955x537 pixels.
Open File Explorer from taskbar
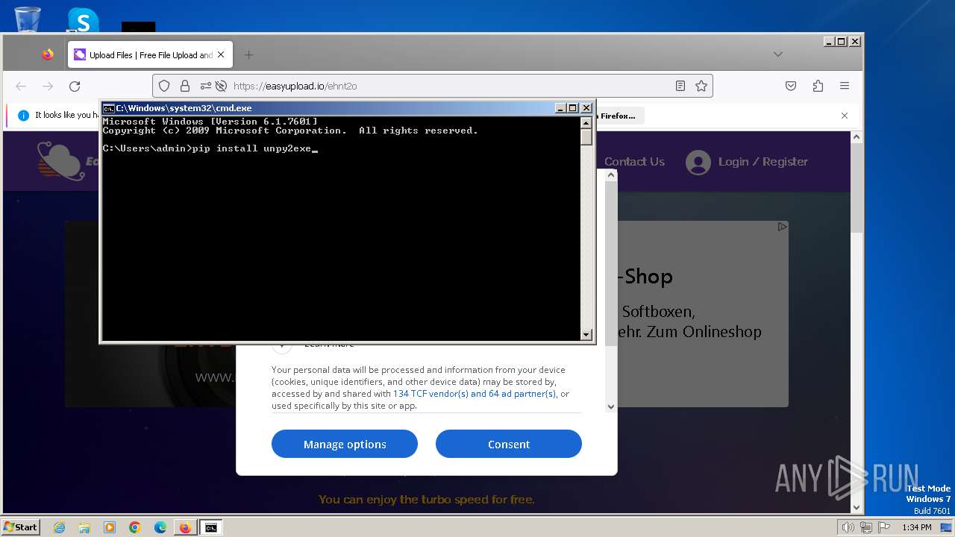coord(84,527)
